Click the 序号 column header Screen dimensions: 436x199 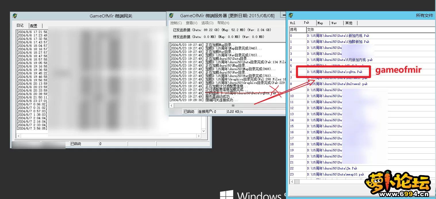[298, 30]
